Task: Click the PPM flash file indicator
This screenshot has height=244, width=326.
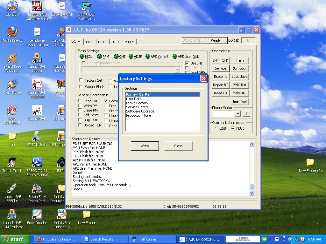Action: pyautogui.click(x=99, y=57)
